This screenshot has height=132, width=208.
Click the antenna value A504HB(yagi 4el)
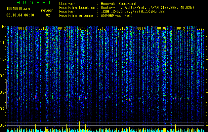click(117, 16)
